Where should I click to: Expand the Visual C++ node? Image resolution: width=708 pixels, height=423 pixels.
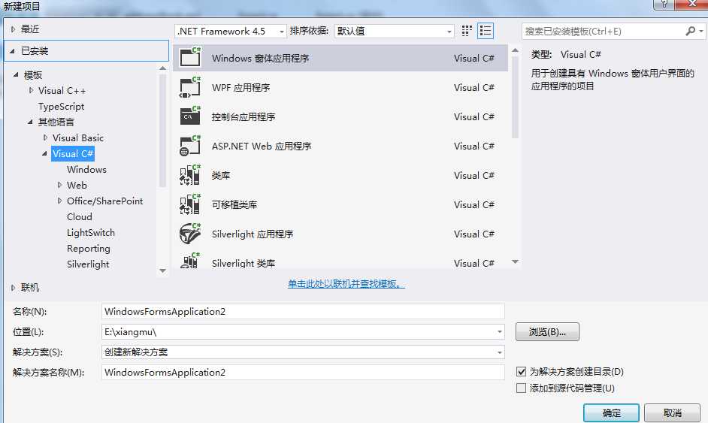(31, 90)
